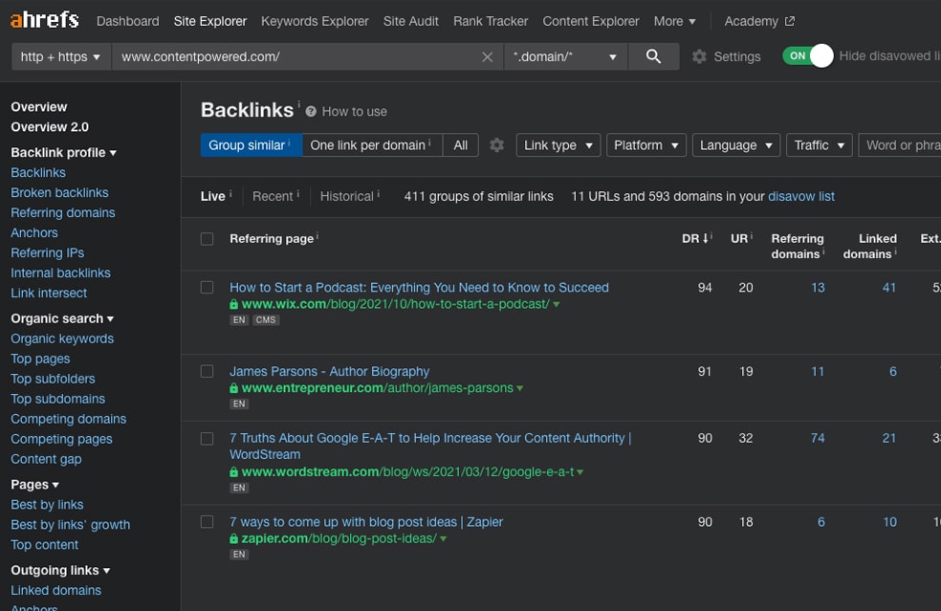The image size is (941, 611).
Task: Click the lock icon for wix.com URL
Action: tap(233, 304)
